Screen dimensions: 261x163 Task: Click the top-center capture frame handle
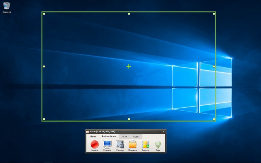(x=129, y=14)
